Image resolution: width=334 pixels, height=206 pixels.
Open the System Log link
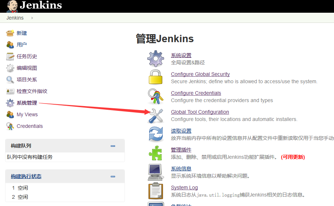click(x=184, y=188)
